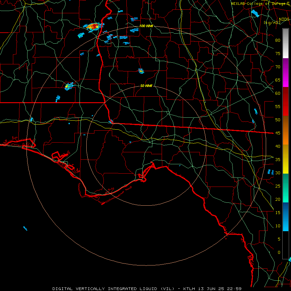Click the "KTLH" station ID in the caption
291x291 pixels.
(189, 289)
